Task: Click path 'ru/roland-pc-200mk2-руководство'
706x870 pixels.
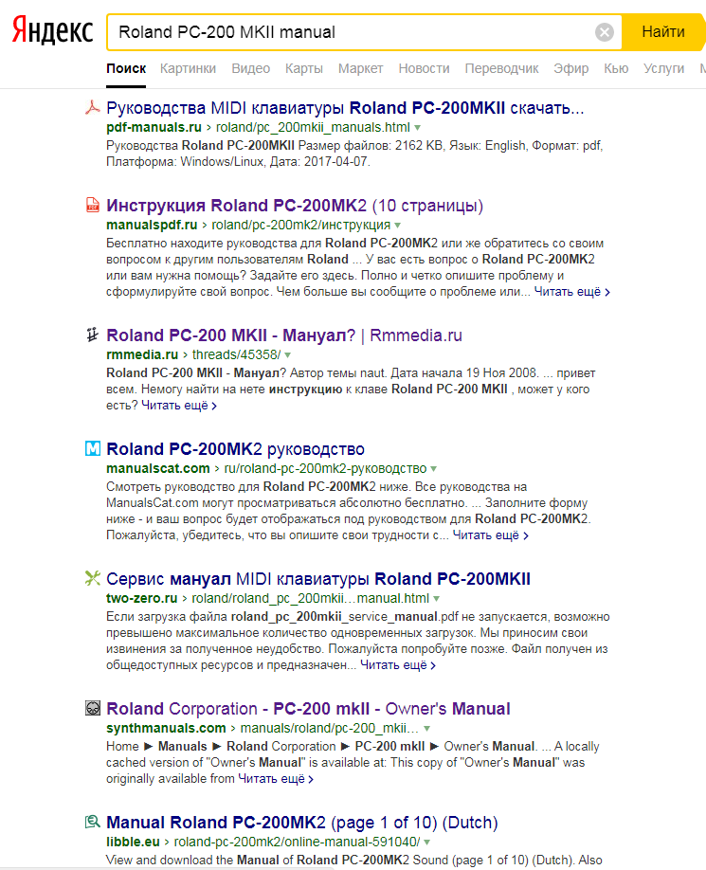Action: 326,468
